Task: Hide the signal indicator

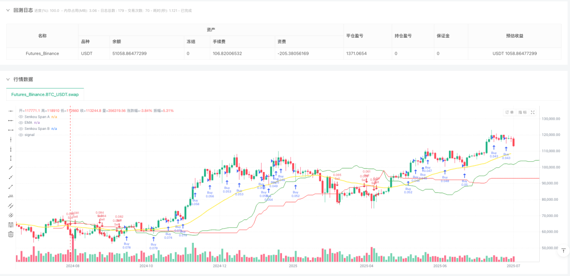Action: click(21, 135)
